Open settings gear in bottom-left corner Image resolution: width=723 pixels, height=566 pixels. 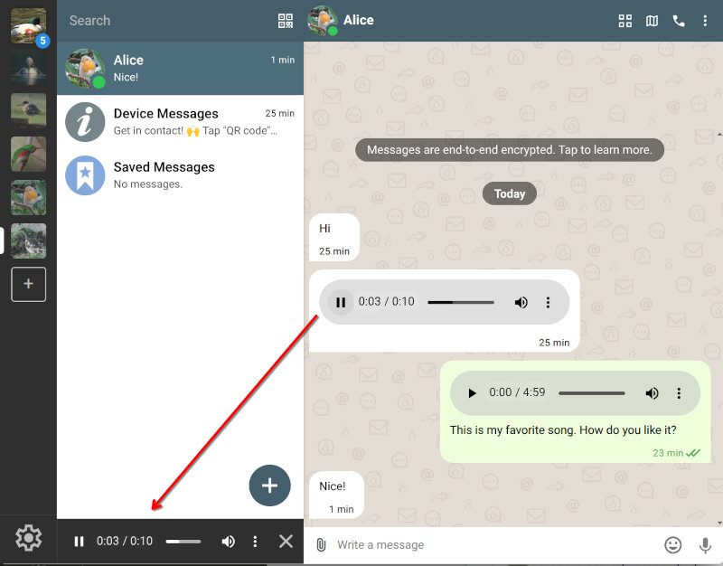pyautogui.click(x=28, y=538)
